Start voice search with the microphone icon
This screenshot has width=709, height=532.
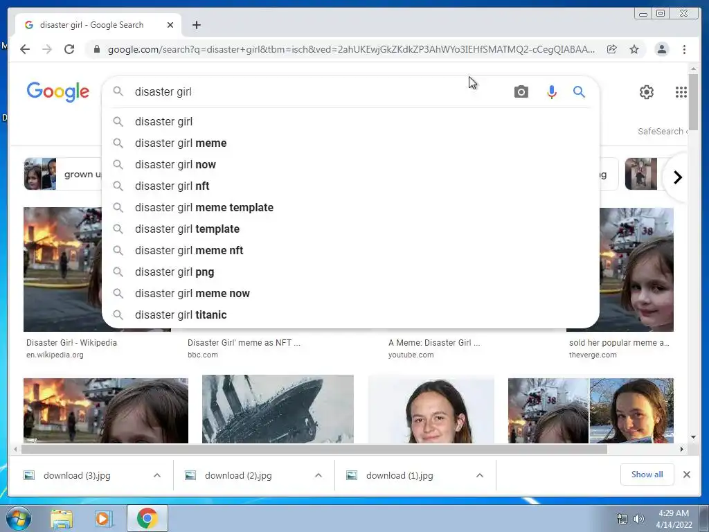[x=551, y=92]
